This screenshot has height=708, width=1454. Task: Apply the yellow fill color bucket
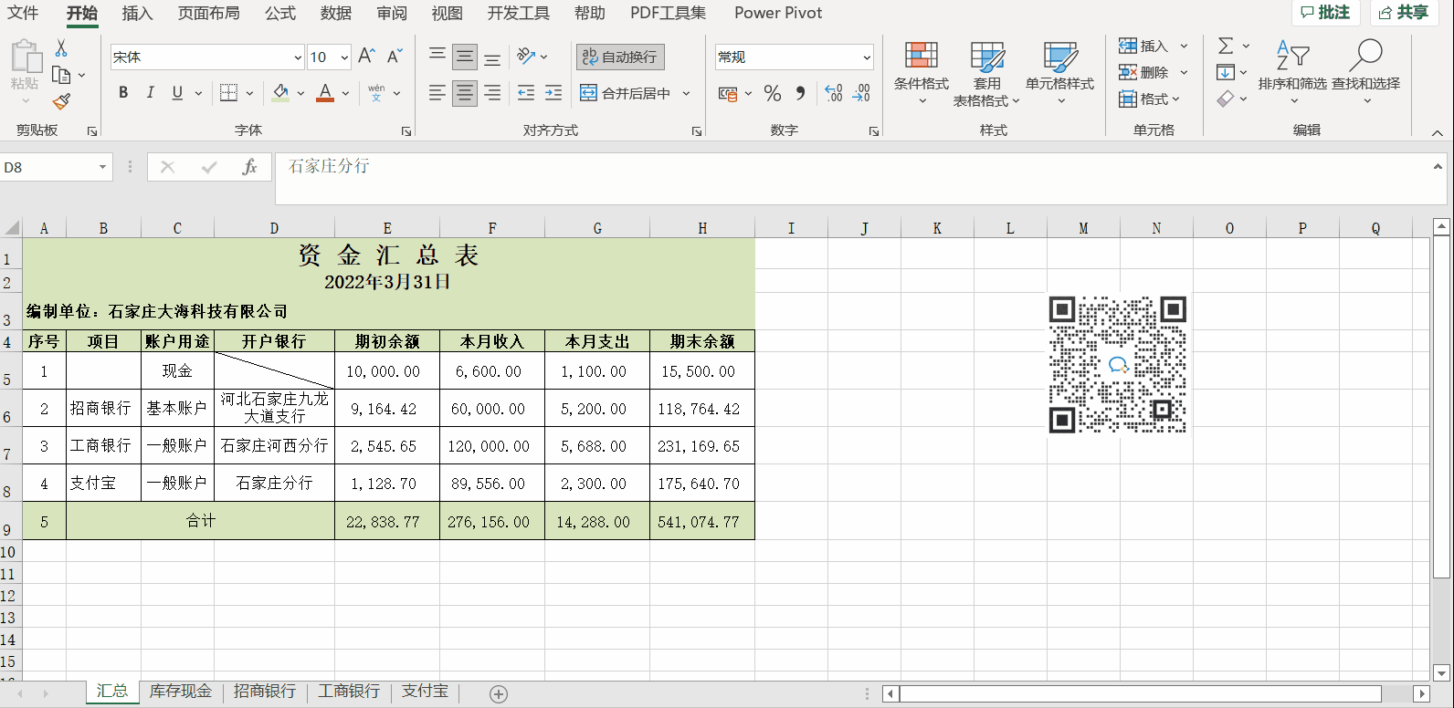(x=281, y=92)
